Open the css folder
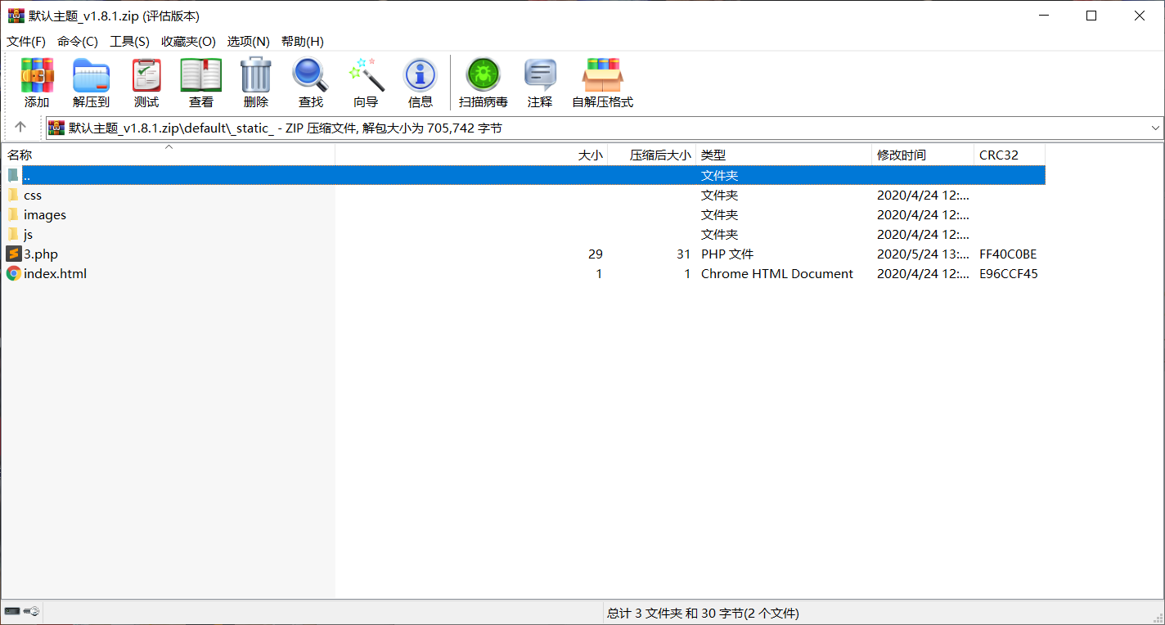Image resolution: width=1165 pixels, height=625 pixels. pos(33,195)
